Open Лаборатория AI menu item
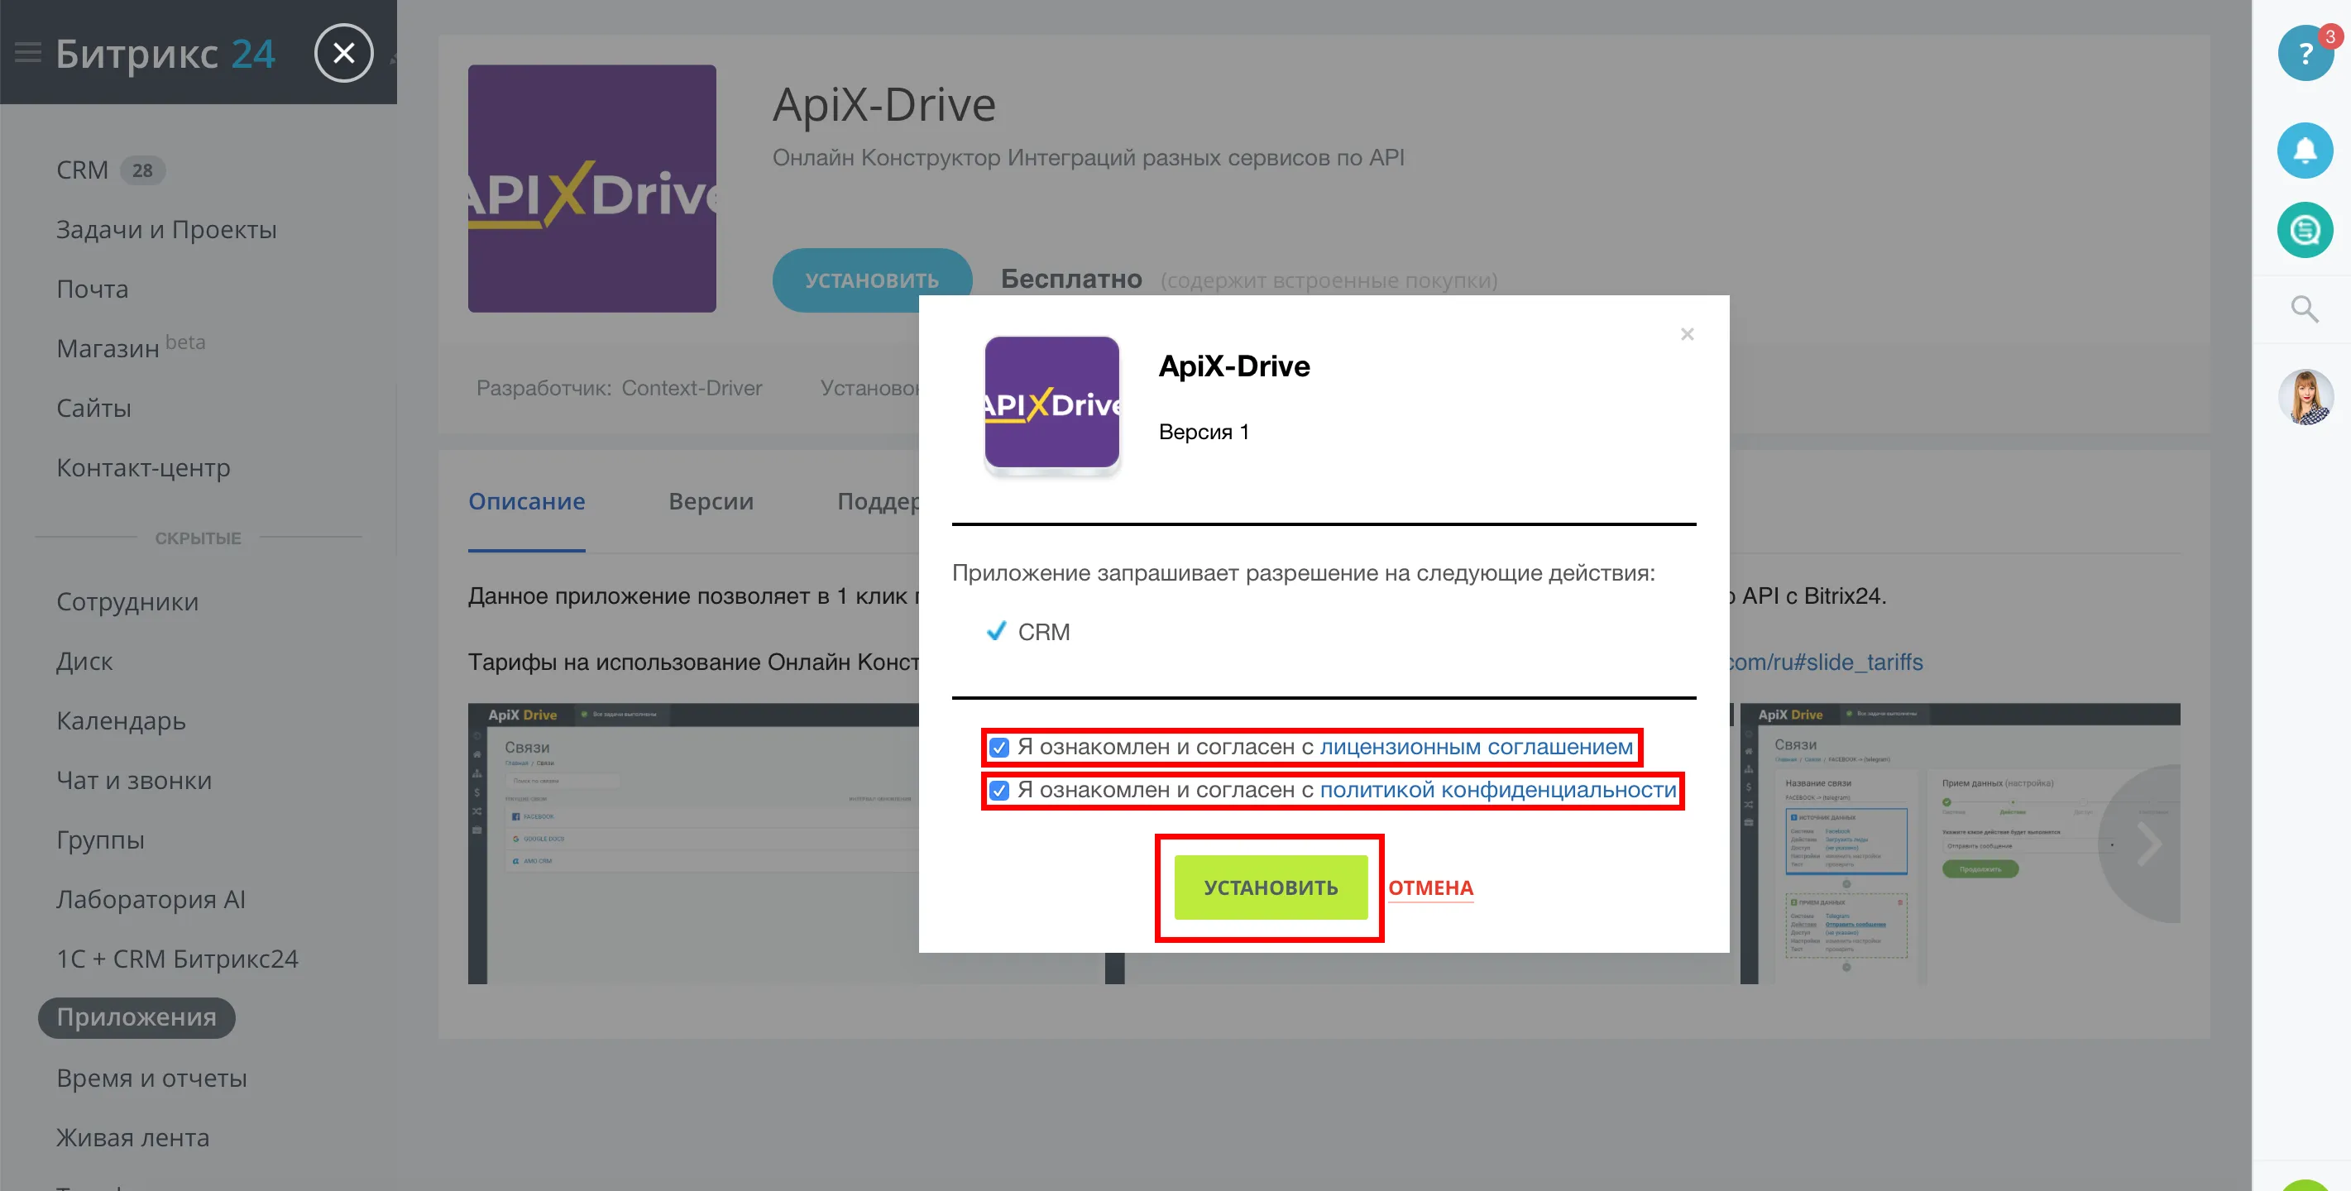 click(x=151, y=900)
